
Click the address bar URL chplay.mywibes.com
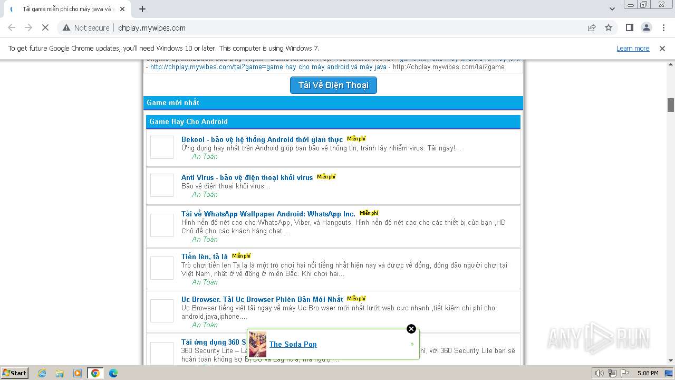click(x=152, y=28)
